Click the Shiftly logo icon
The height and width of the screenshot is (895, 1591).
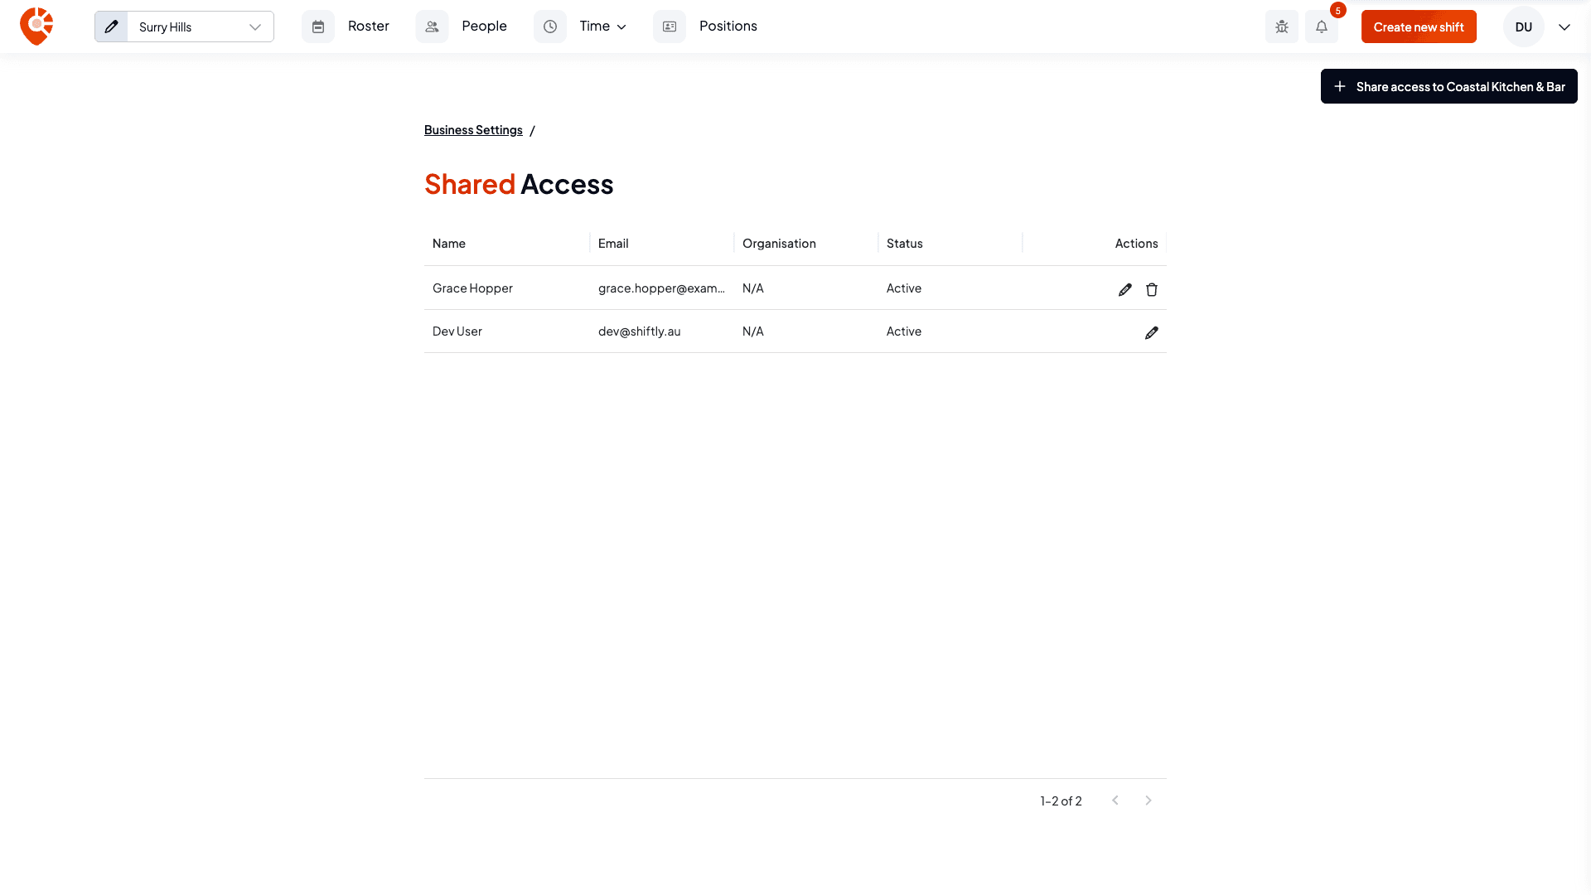[36, 27]
